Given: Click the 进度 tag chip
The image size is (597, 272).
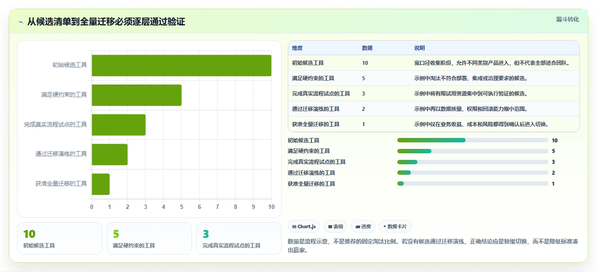Looking at the screenshot, I should coord(363,226).
